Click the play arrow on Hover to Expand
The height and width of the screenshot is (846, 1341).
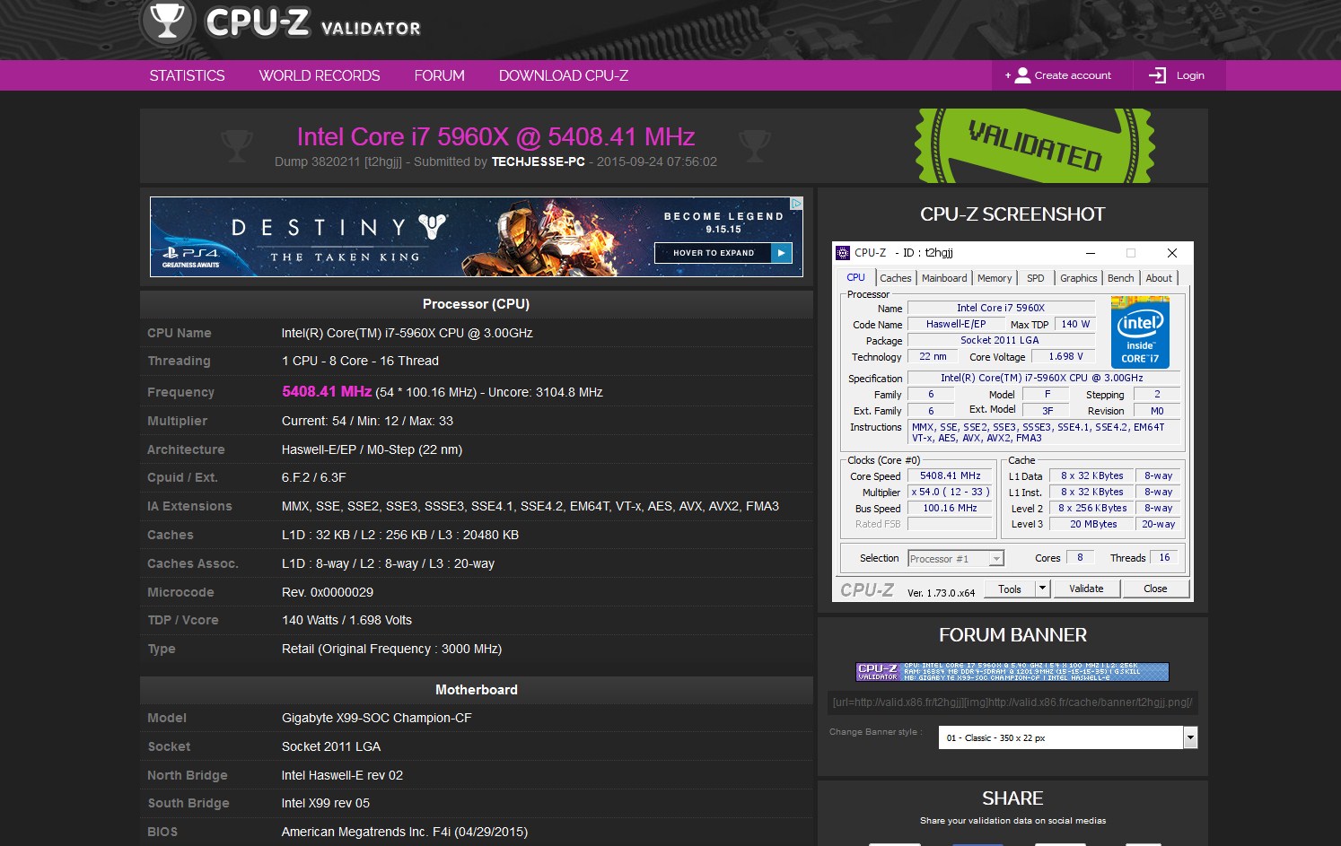[782, 253]
